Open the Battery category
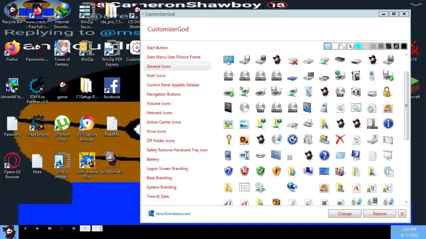This screenshot has width=426, height=239. [x=153, y=159]
